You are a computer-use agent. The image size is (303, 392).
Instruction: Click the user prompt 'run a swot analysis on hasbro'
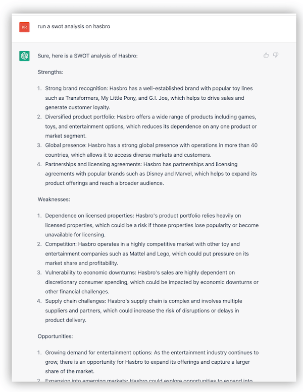point(74,26)
